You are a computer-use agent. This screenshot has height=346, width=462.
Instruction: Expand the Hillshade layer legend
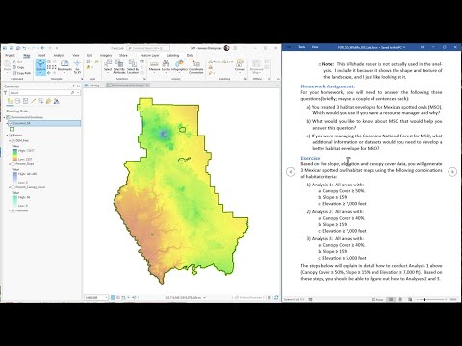pyautogui.click(x=10, y=210)
